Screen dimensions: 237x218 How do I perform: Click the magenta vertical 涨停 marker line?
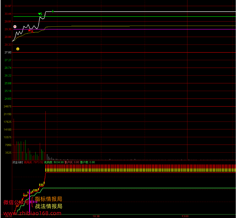coord(29,201)
